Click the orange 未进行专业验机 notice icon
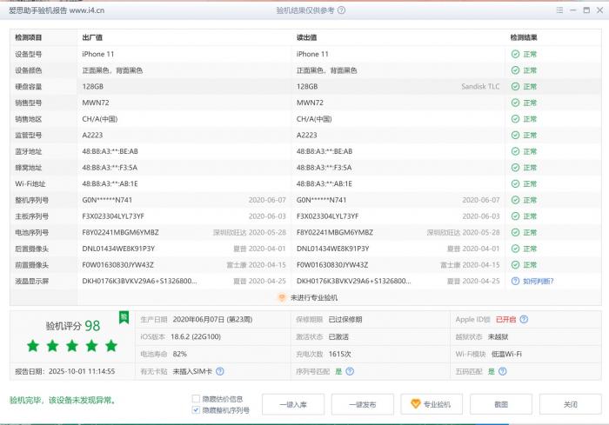 [281, 297]
